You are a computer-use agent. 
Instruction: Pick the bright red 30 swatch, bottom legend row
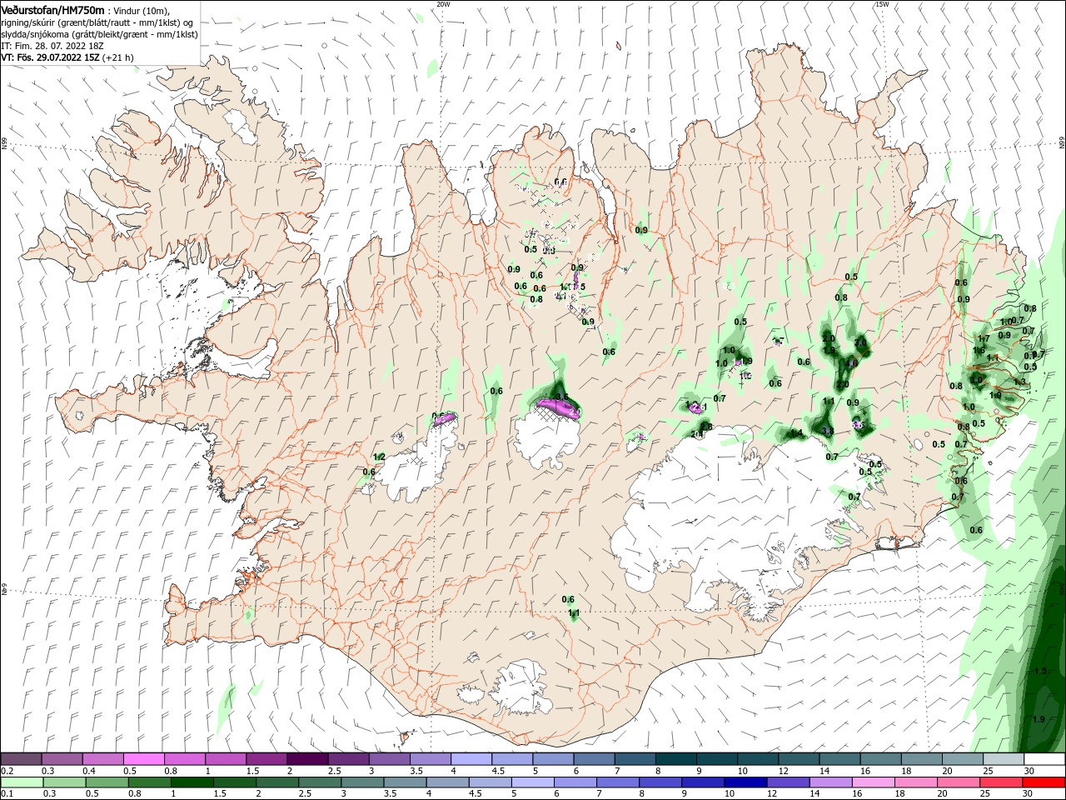coord(1043,782)
